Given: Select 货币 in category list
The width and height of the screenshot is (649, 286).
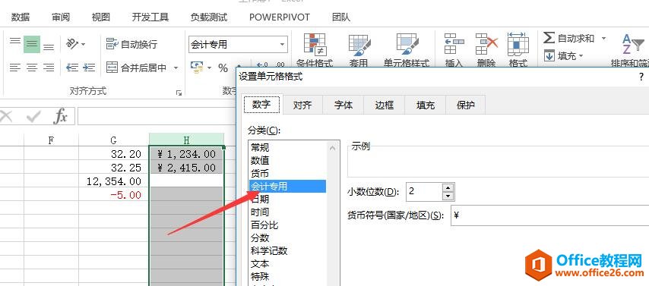Looking at the screenshot, I should [x=287, y=173].
